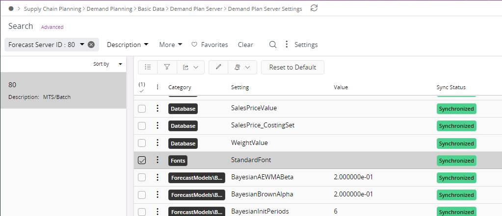502x216 pixels.
Task: Open row menu for StandardFont
Action: pyautogui.click(x=158, y=160)
